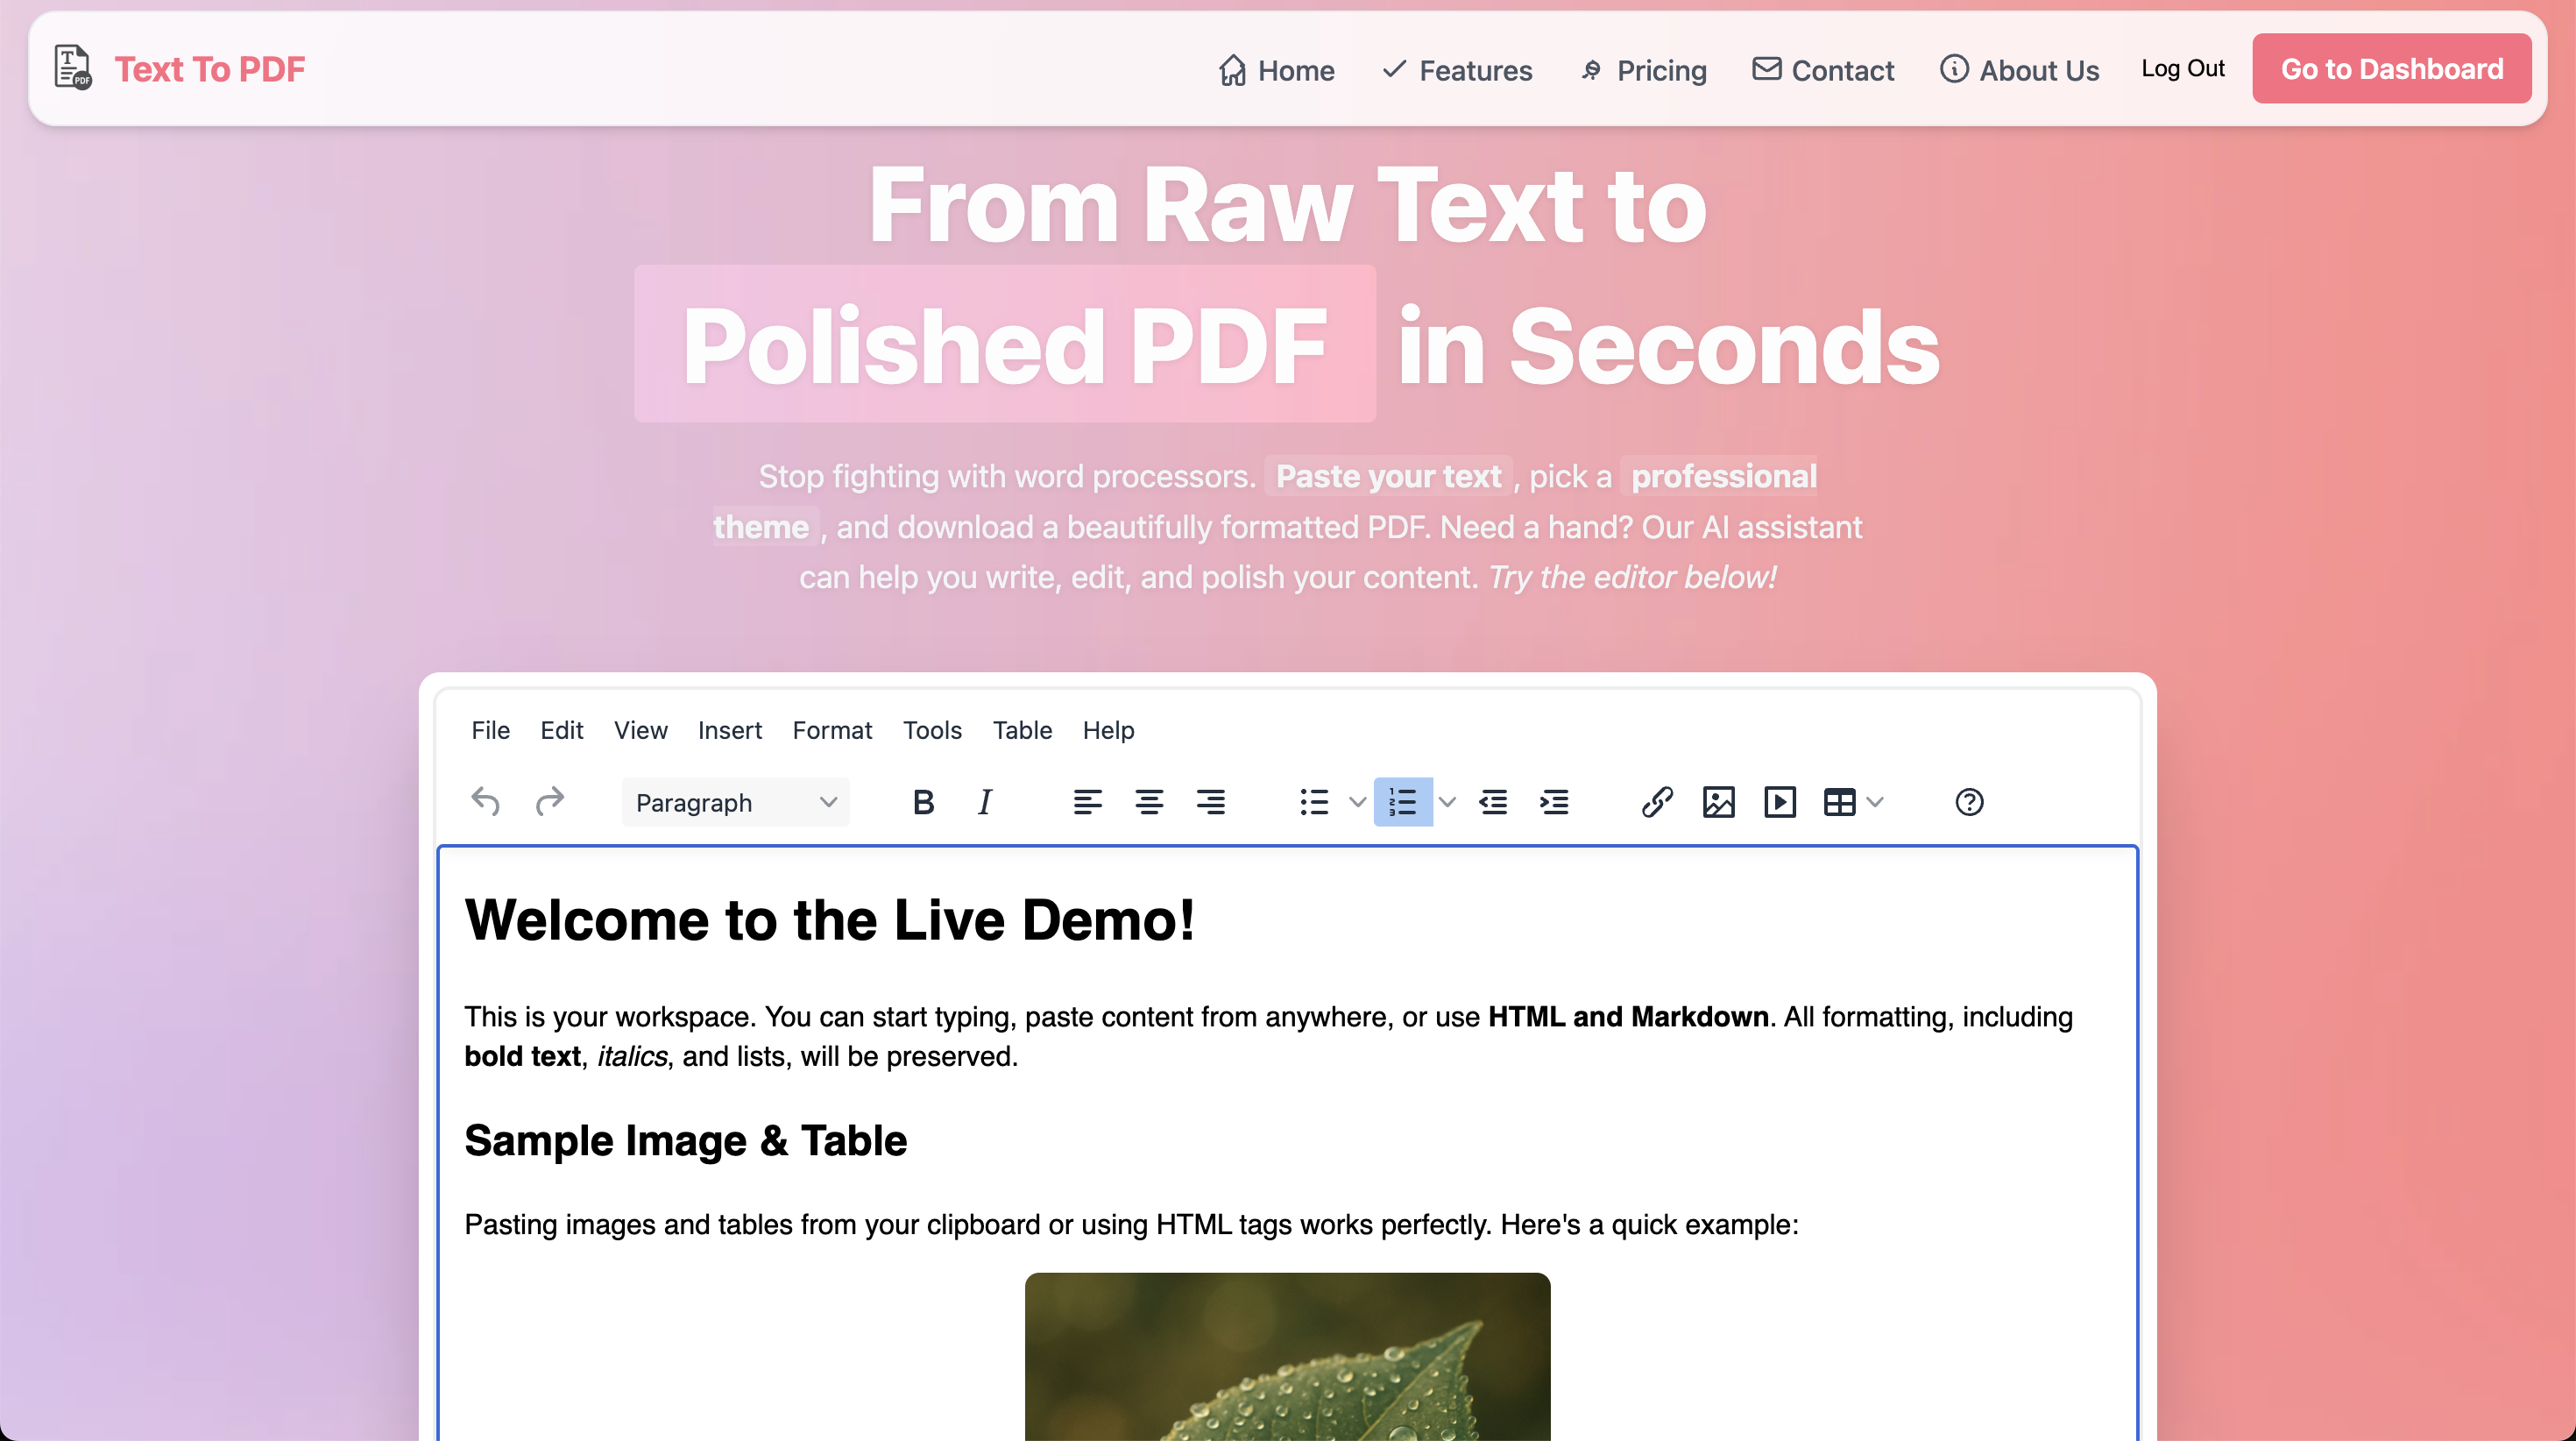Viewport: 2576px width, 1441px height.
Task: Align text left
Action: click(x=1087, y=801)
